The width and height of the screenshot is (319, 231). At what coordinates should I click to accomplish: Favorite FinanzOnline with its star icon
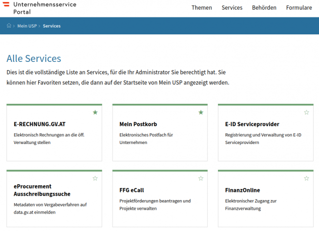click(x=306, y=178)
